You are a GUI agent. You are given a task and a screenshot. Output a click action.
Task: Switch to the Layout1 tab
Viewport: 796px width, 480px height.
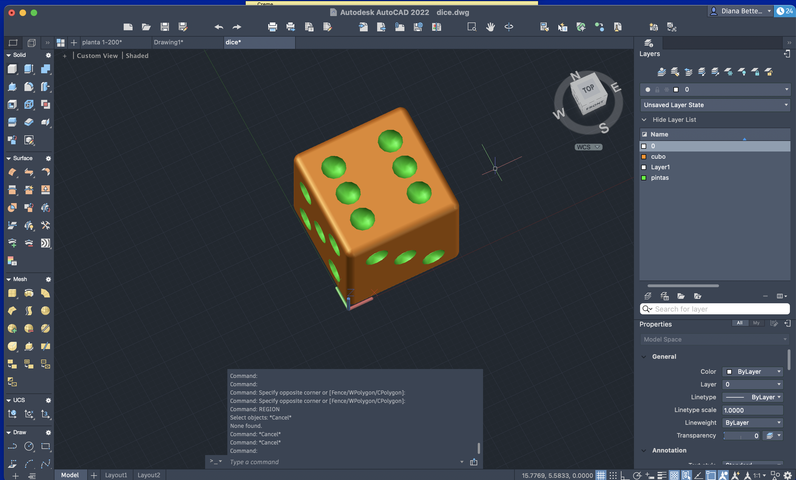point(116,475)
